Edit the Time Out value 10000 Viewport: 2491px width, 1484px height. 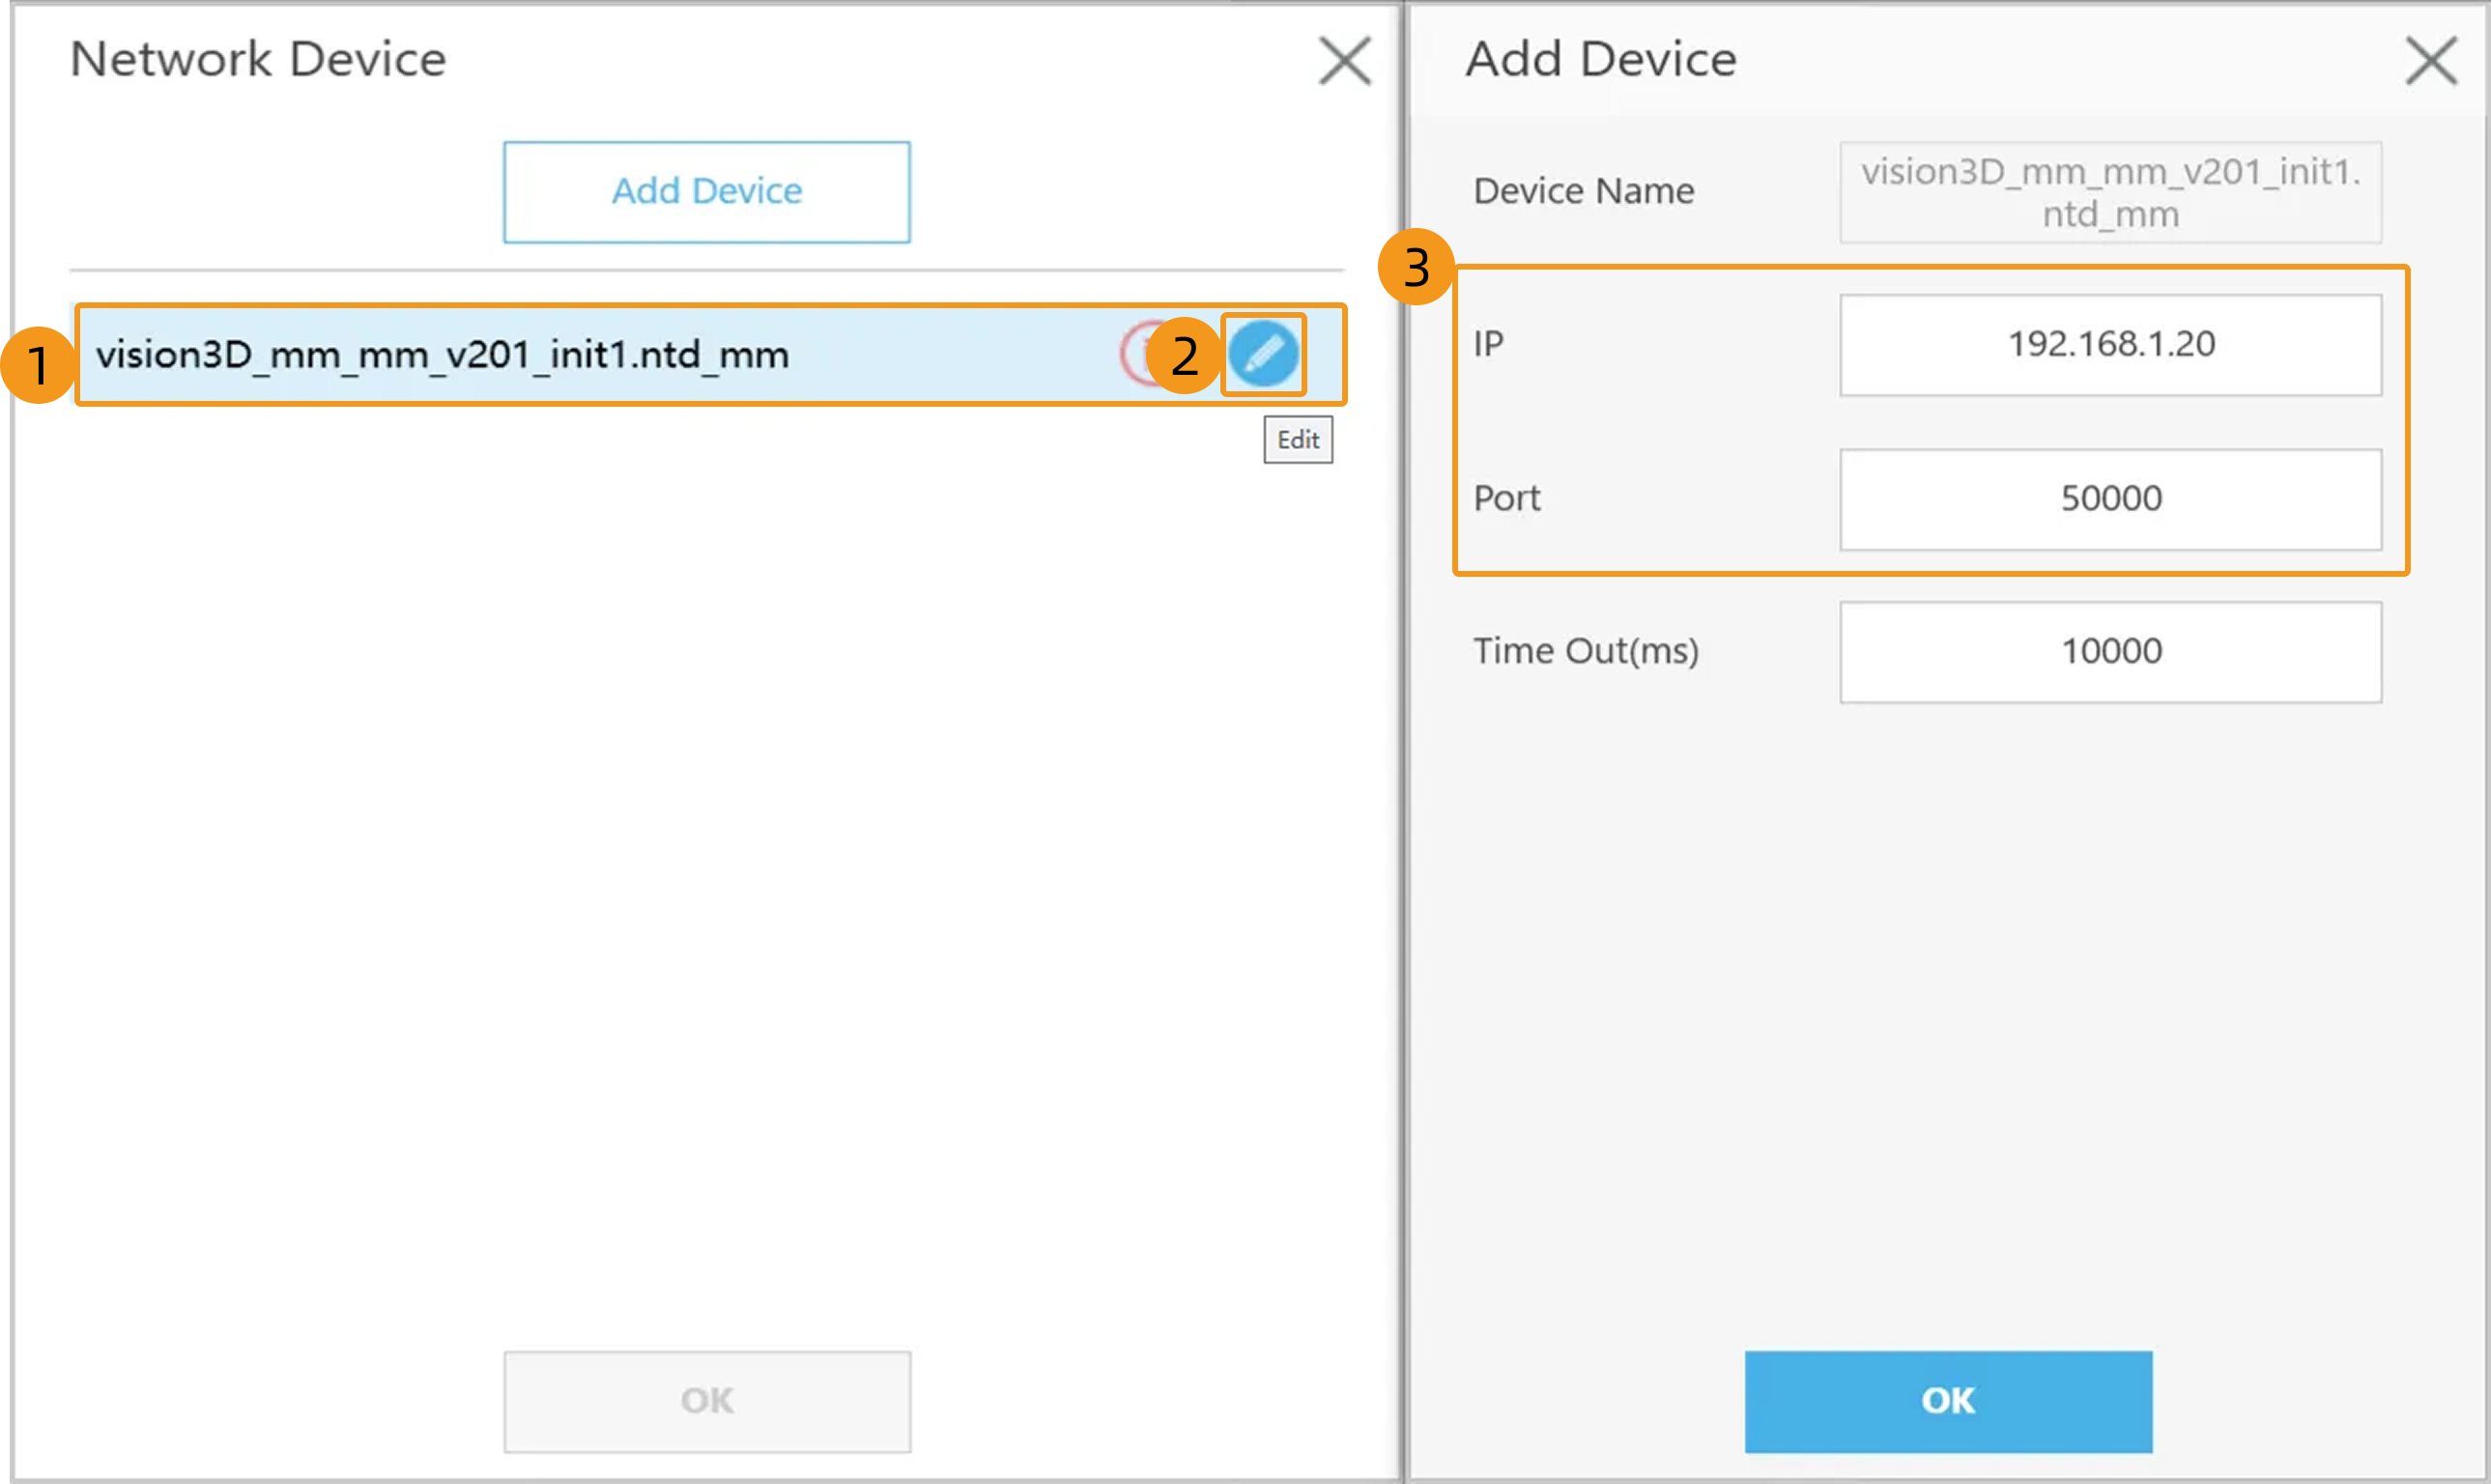tap(2110, 652)
